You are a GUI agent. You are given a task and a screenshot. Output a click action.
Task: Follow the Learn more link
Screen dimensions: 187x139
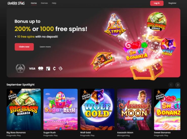pyautogui.click(x=45, y=47)
